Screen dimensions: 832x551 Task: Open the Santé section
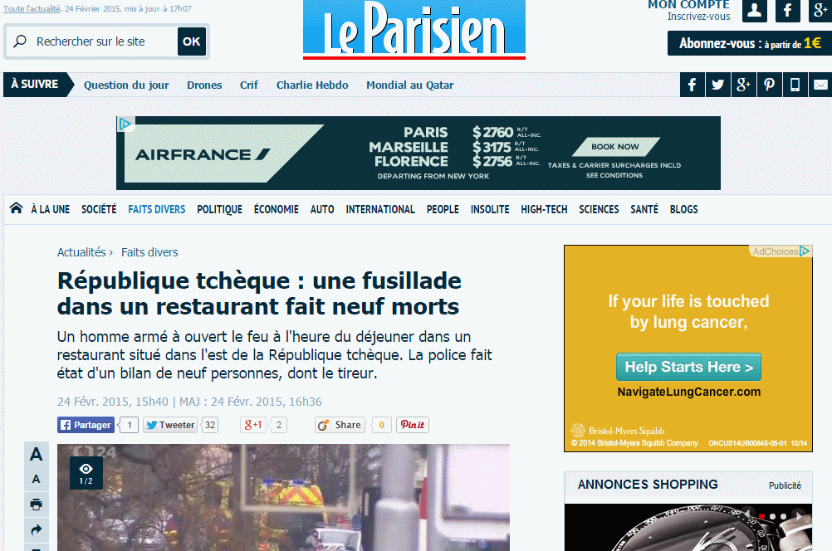click(x=644, y=209)
